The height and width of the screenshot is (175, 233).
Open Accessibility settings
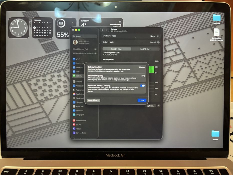[x=78, y=86]
